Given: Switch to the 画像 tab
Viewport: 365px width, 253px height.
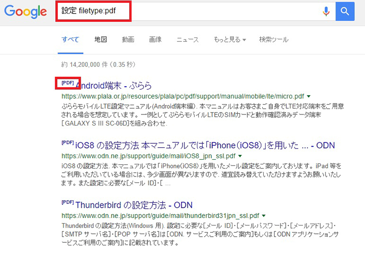Looking at the screenshot, I should pyautogui.click(x=155, y=39).
